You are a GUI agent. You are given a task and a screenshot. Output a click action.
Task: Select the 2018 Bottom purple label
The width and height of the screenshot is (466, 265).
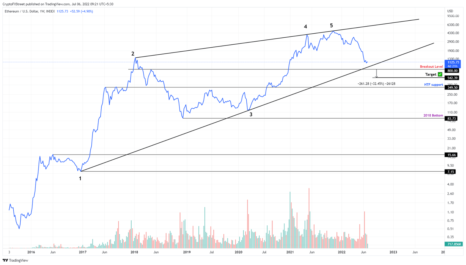click(x=433, y=115)
